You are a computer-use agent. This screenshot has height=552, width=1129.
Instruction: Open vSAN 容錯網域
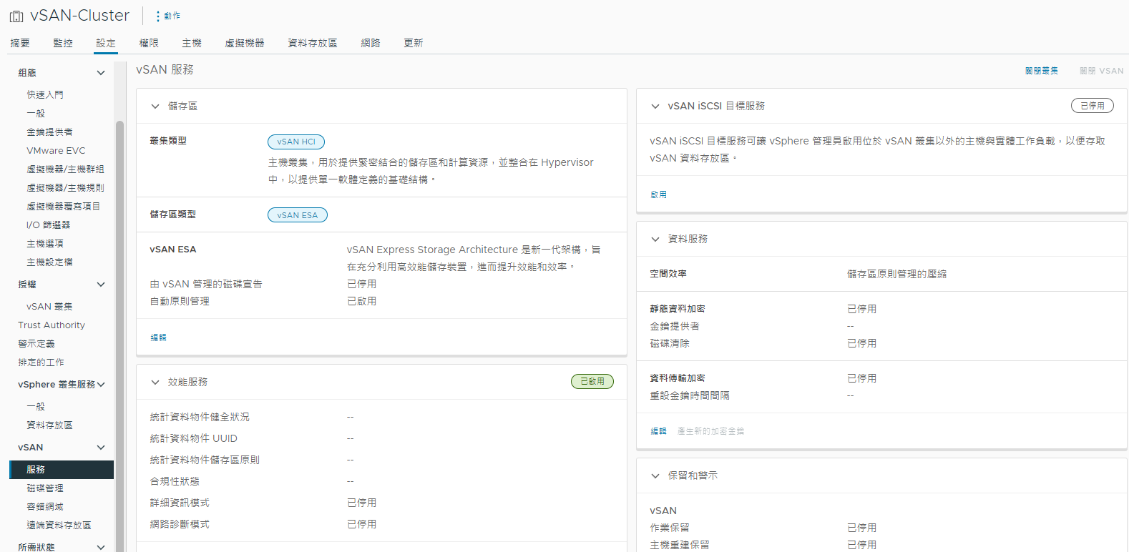(x=45, y=506)
